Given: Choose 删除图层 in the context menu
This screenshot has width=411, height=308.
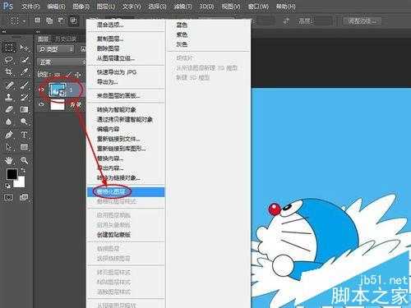Looking at the screenshot, I should [x=126, y=48].
